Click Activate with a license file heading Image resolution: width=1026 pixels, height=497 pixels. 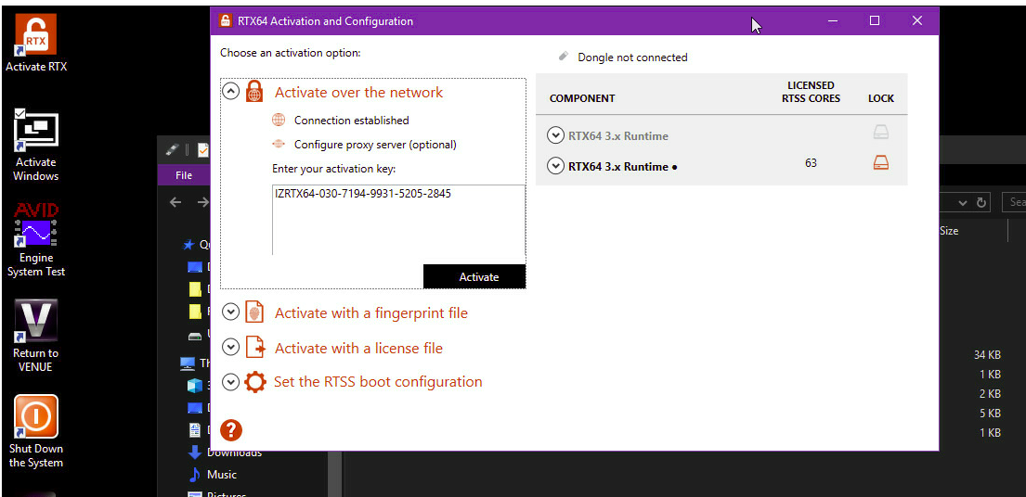click(358, 348)
